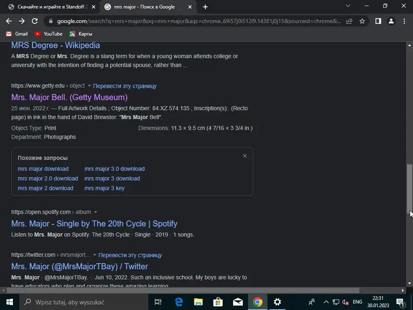Click the horizontal scrollbar thumb
This screenshot has height=310, width=413.
click(x=183, y=291)
